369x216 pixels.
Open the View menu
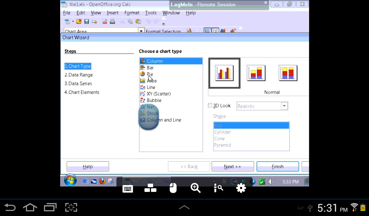(96, 13)
